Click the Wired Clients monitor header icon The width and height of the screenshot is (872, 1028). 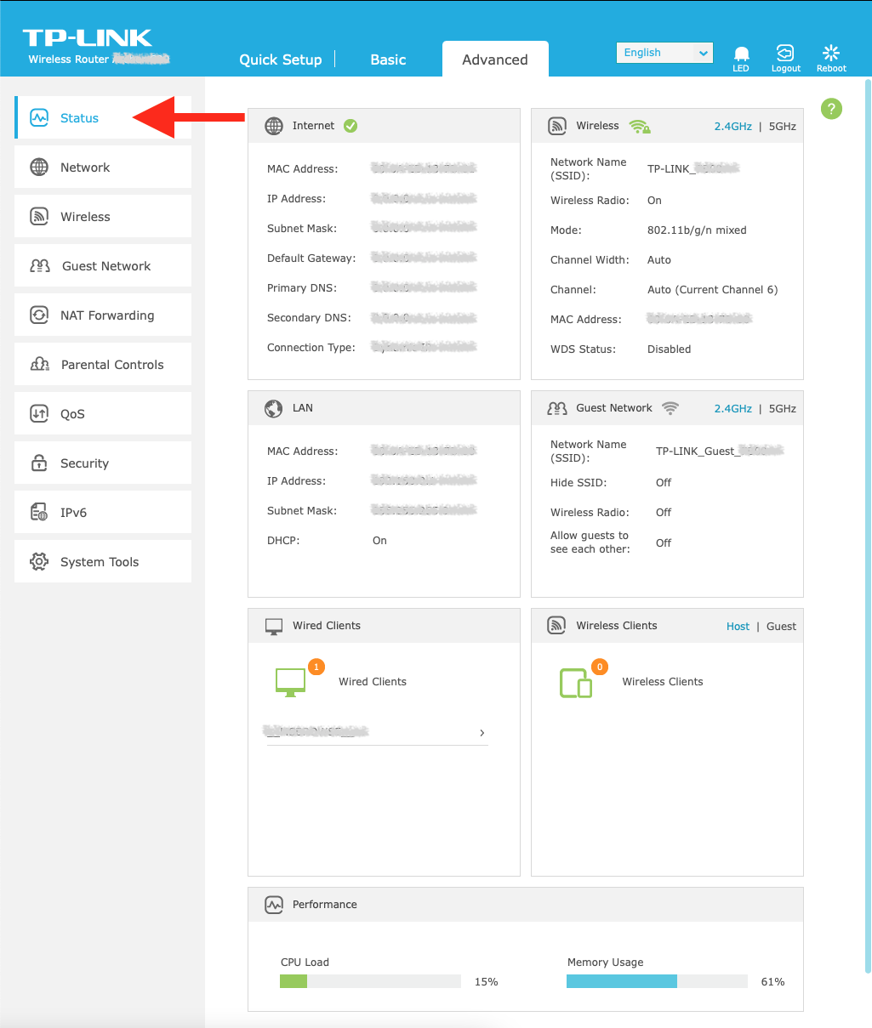tap(274, 626)
